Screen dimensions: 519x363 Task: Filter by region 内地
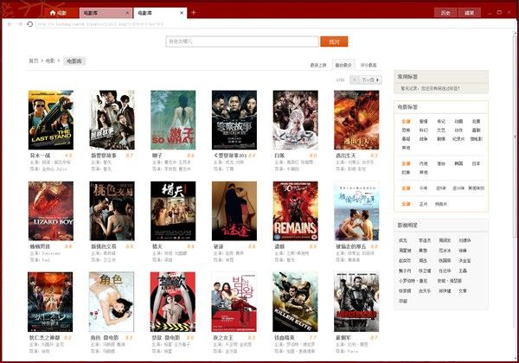(x=423, y=163)
